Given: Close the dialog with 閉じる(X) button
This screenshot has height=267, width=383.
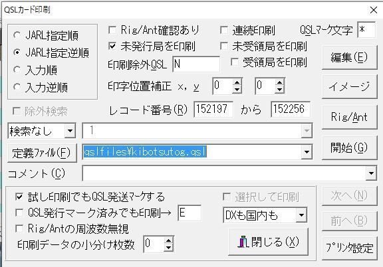Looking at the screenshot, I should (268, 242).
